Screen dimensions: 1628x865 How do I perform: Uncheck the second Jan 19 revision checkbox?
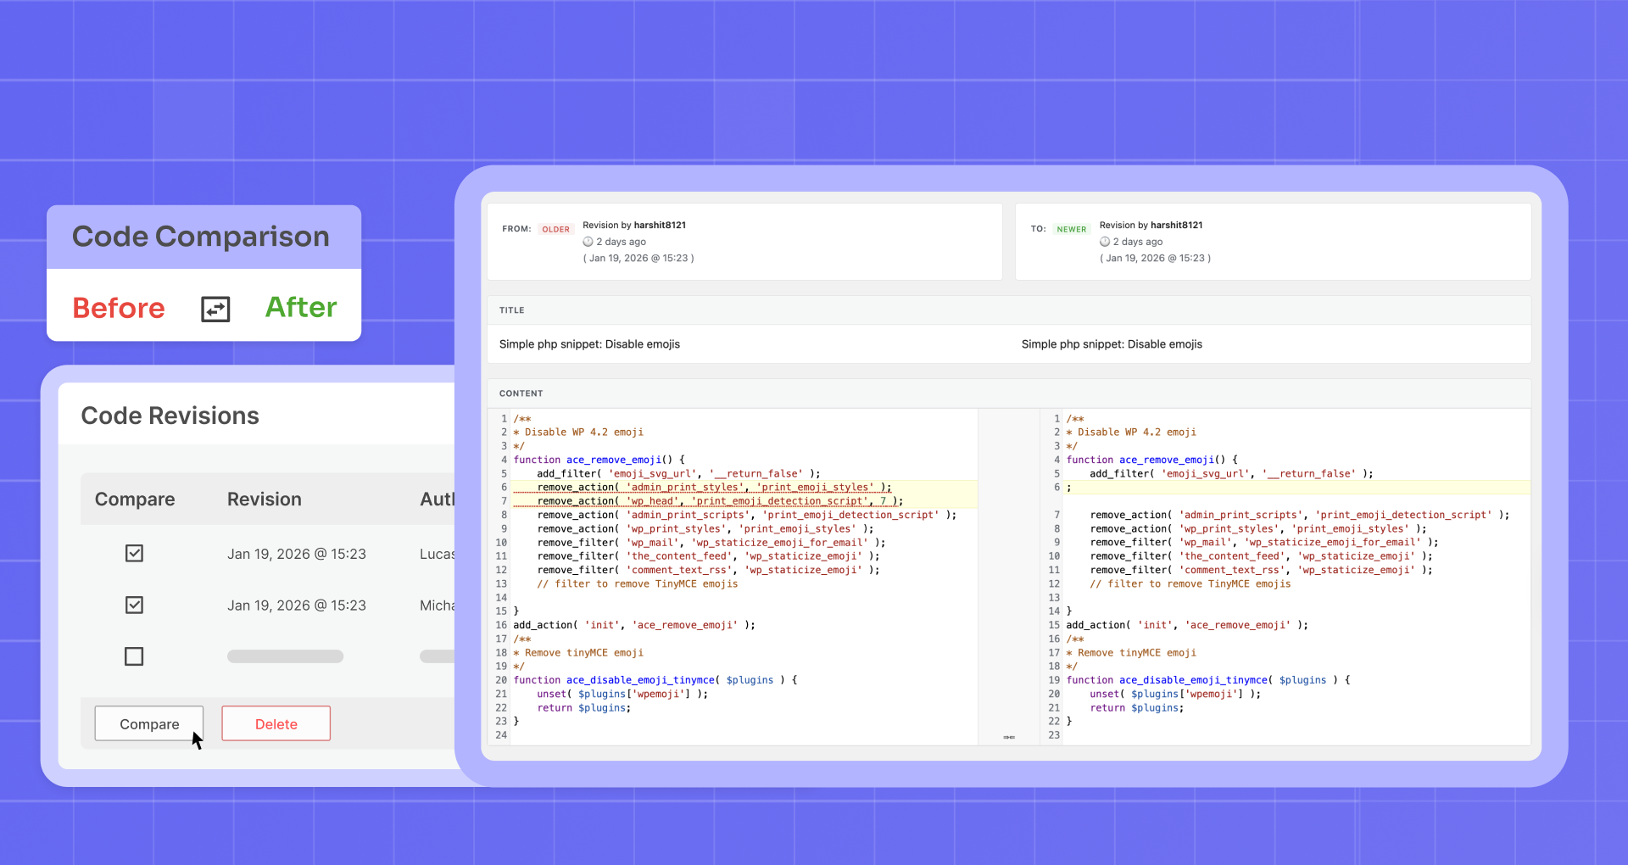(x=134, y=605)
